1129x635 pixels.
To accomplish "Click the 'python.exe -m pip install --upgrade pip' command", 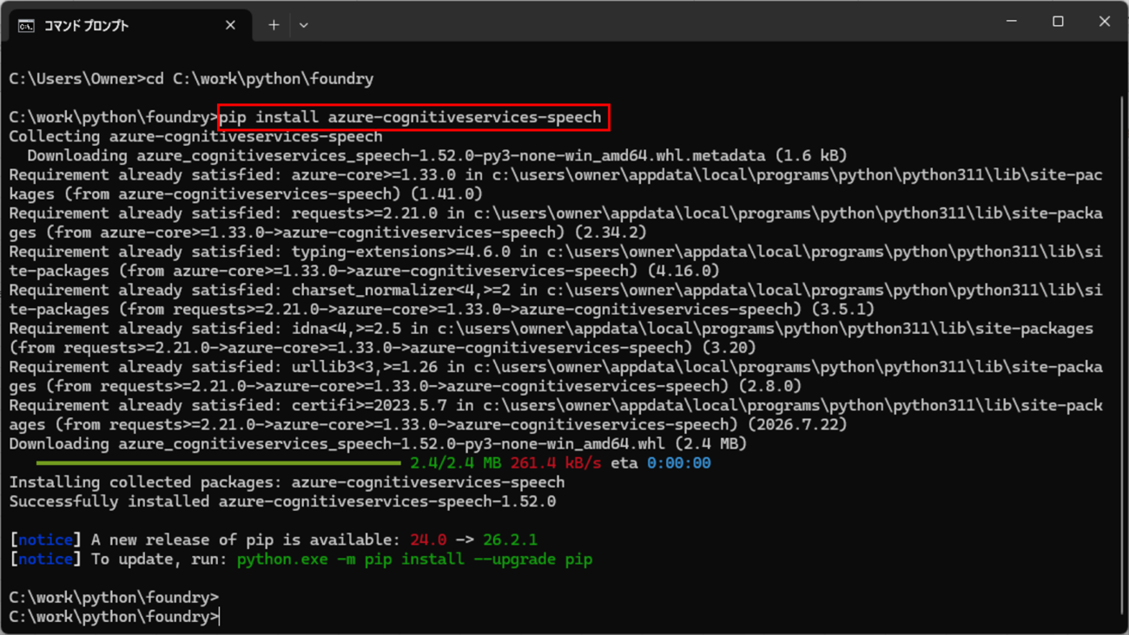I will tap(414, 560).
